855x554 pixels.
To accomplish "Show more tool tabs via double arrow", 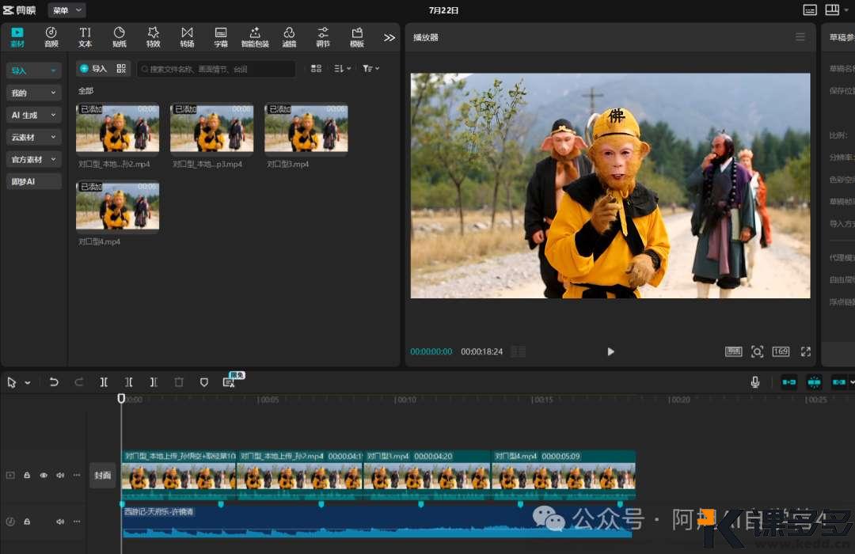I will [389, 38].
